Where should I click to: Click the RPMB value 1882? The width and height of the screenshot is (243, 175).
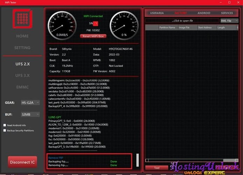112,60
